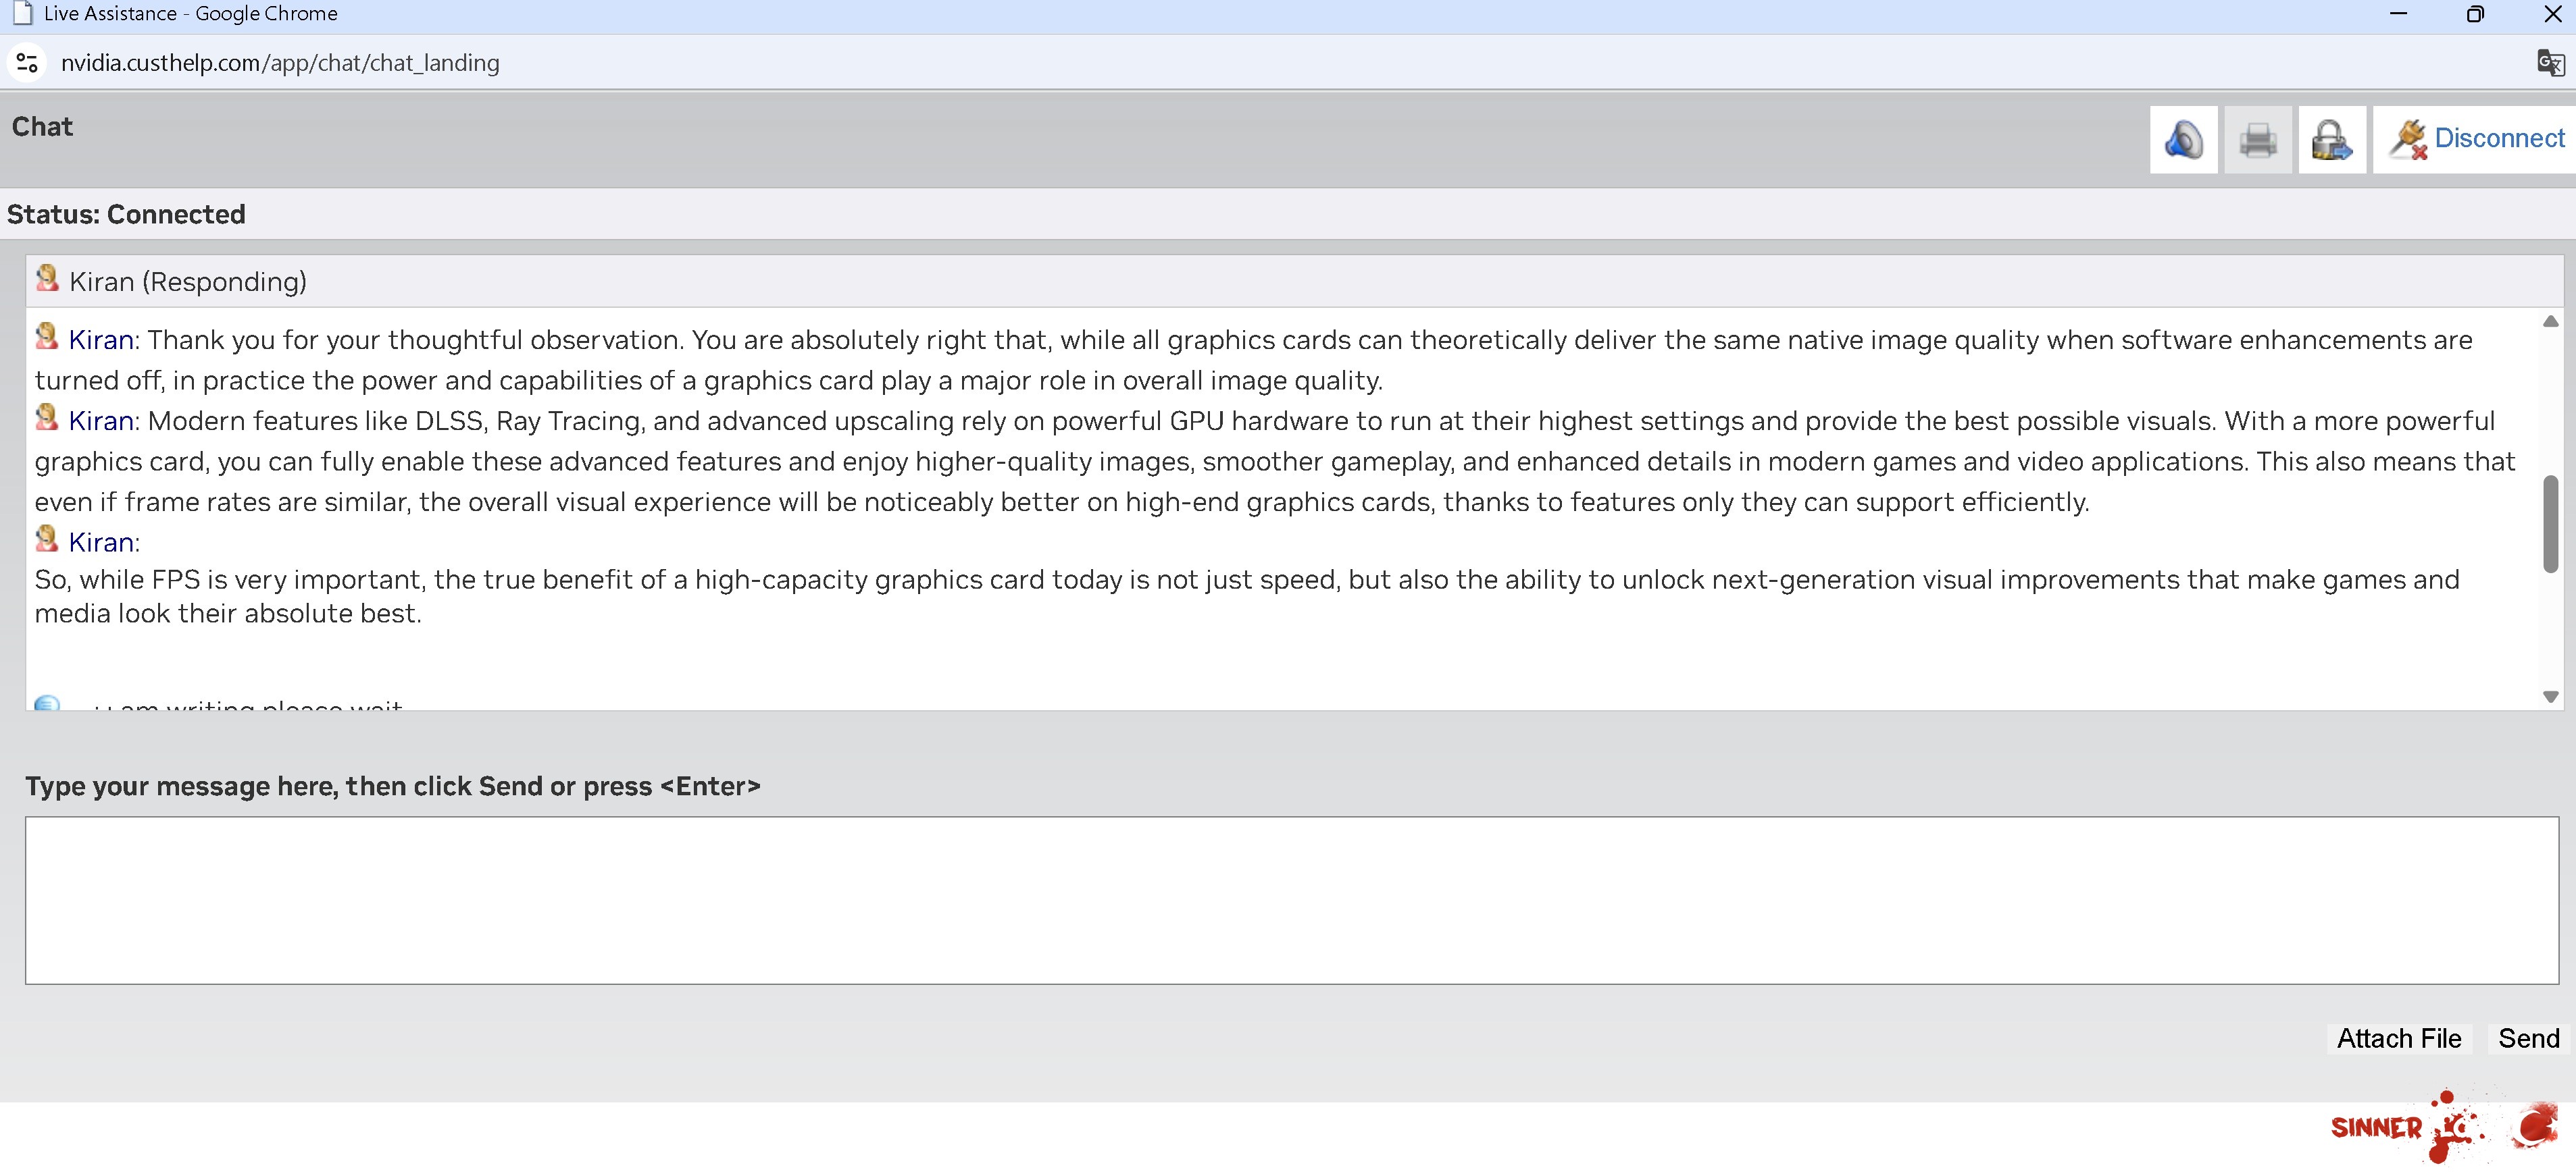Close the Live Assistance window
The width and height of the screenshot is (2576, 1176).
pyautogui.click(x=2552, y=14)
